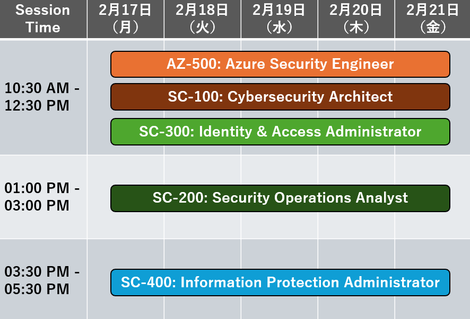Click the 2月17日(月) column header
470x319 pixels.
click(126, 19)
